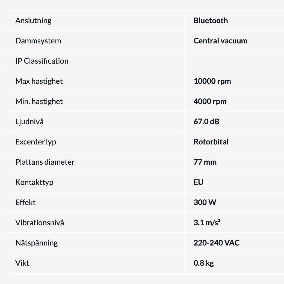Viewport: 284px width, 284px height.
Task: Select the Anslutning row label
Action: pos(33,21)
